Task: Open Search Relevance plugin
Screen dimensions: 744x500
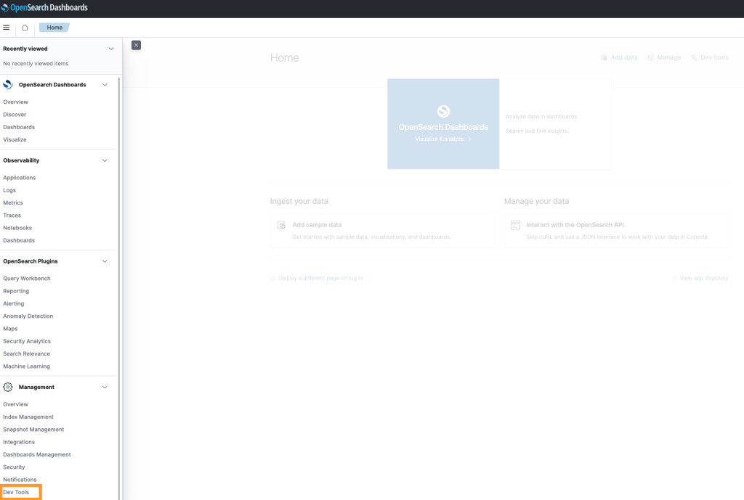Action: point(27,354)
